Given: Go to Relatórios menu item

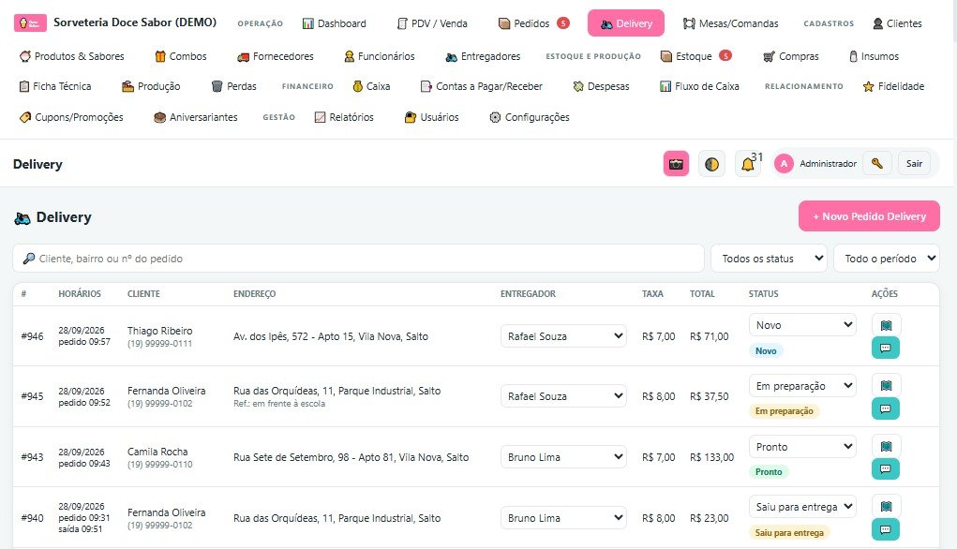Looking at the screenshot, I should tap(344, 117).
